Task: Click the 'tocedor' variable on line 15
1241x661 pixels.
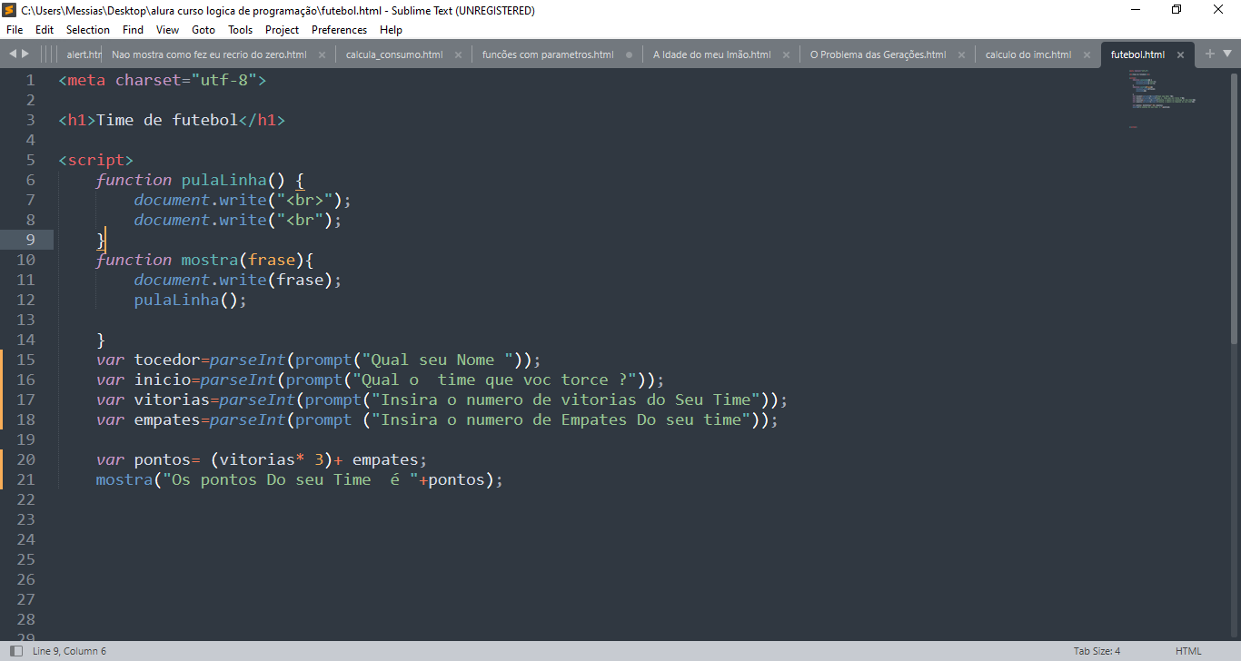Action: click(167, 360)
